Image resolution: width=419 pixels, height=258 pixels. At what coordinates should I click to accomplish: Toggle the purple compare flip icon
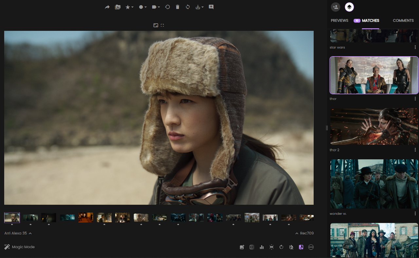pos(301,247)
